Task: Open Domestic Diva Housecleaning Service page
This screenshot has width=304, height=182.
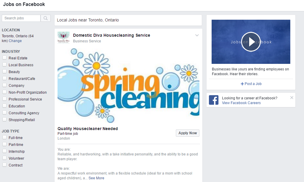Action: coord(111,35)
